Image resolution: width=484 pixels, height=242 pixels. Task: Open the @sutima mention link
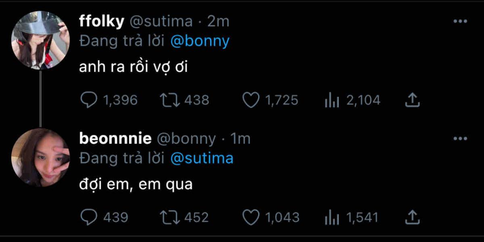pos(202,159)
